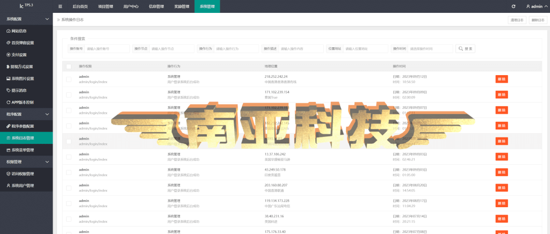The image size is (550, 234).
Task: Collapse the 权限管理 sidebar group
Action: [x=26, y=162]
